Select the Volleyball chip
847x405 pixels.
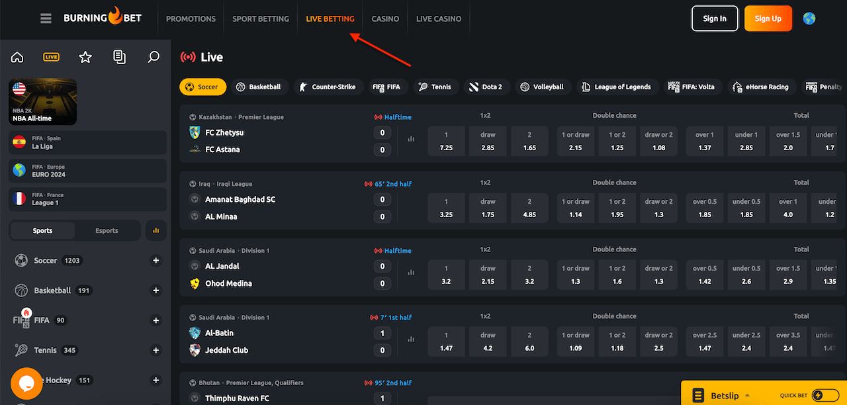pos(543,87)
